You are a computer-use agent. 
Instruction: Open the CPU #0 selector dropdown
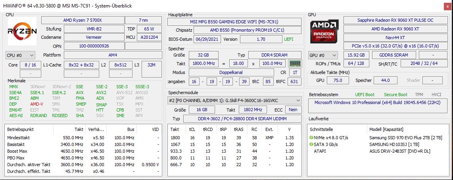tap(20, 55)
